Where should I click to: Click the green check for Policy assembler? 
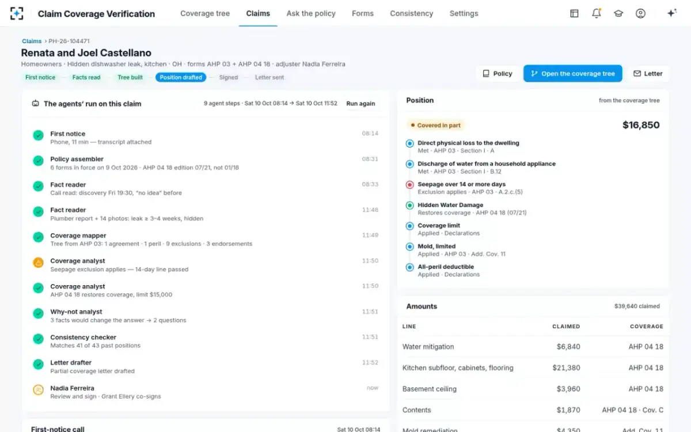[x=38, y=161]
